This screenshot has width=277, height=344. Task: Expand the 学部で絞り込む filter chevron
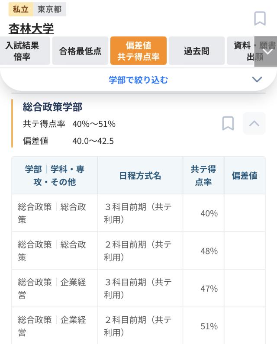257,80
